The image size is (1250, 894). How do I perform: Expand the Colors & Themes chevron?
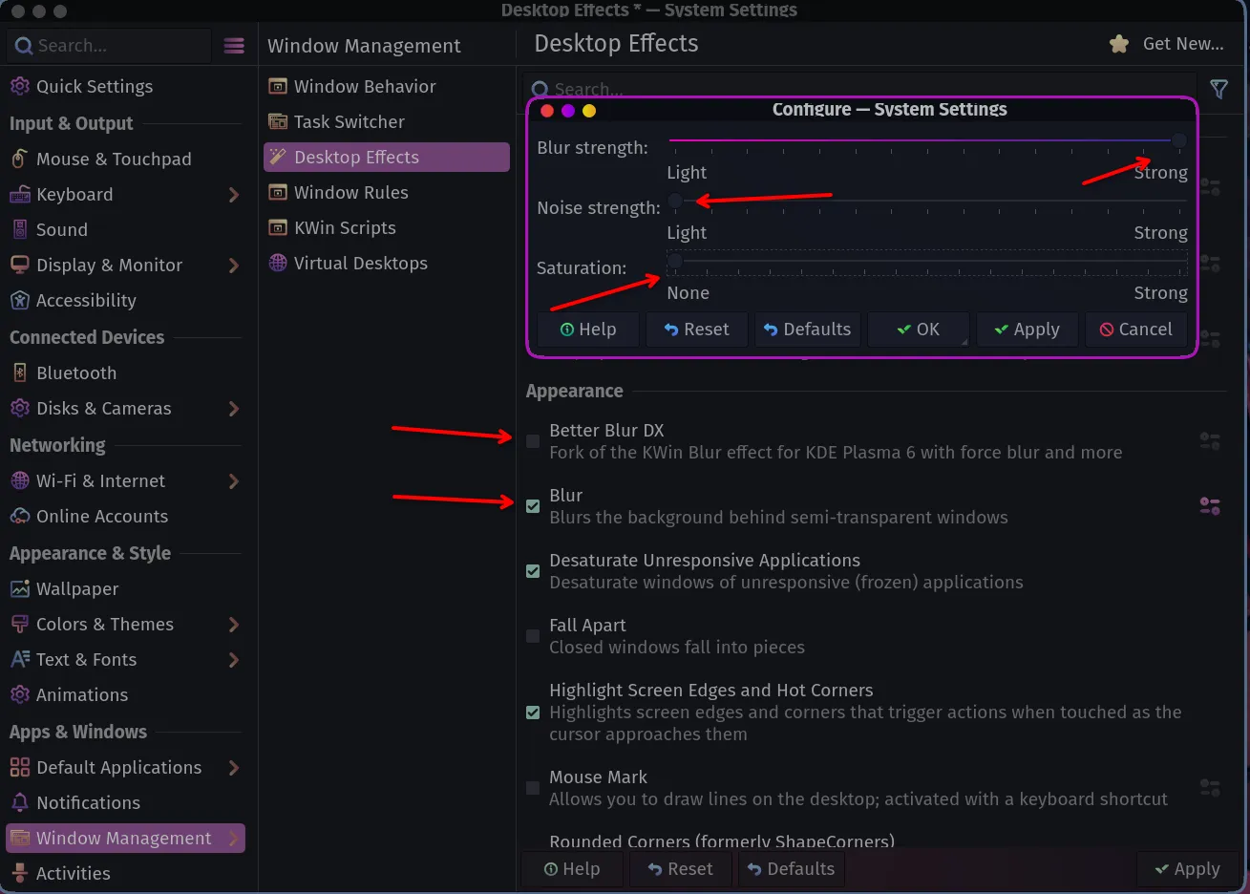coord(234,625)
